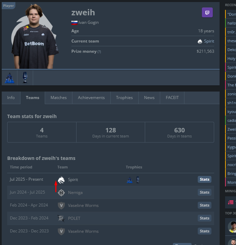Open the POLET team link
The height and width of the screenshot is (245, 236).
(74, 218)
